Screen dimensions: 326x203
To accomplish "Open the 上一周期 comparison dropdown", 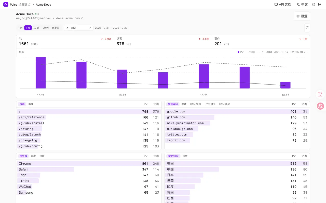I will [x=78, y=28].
